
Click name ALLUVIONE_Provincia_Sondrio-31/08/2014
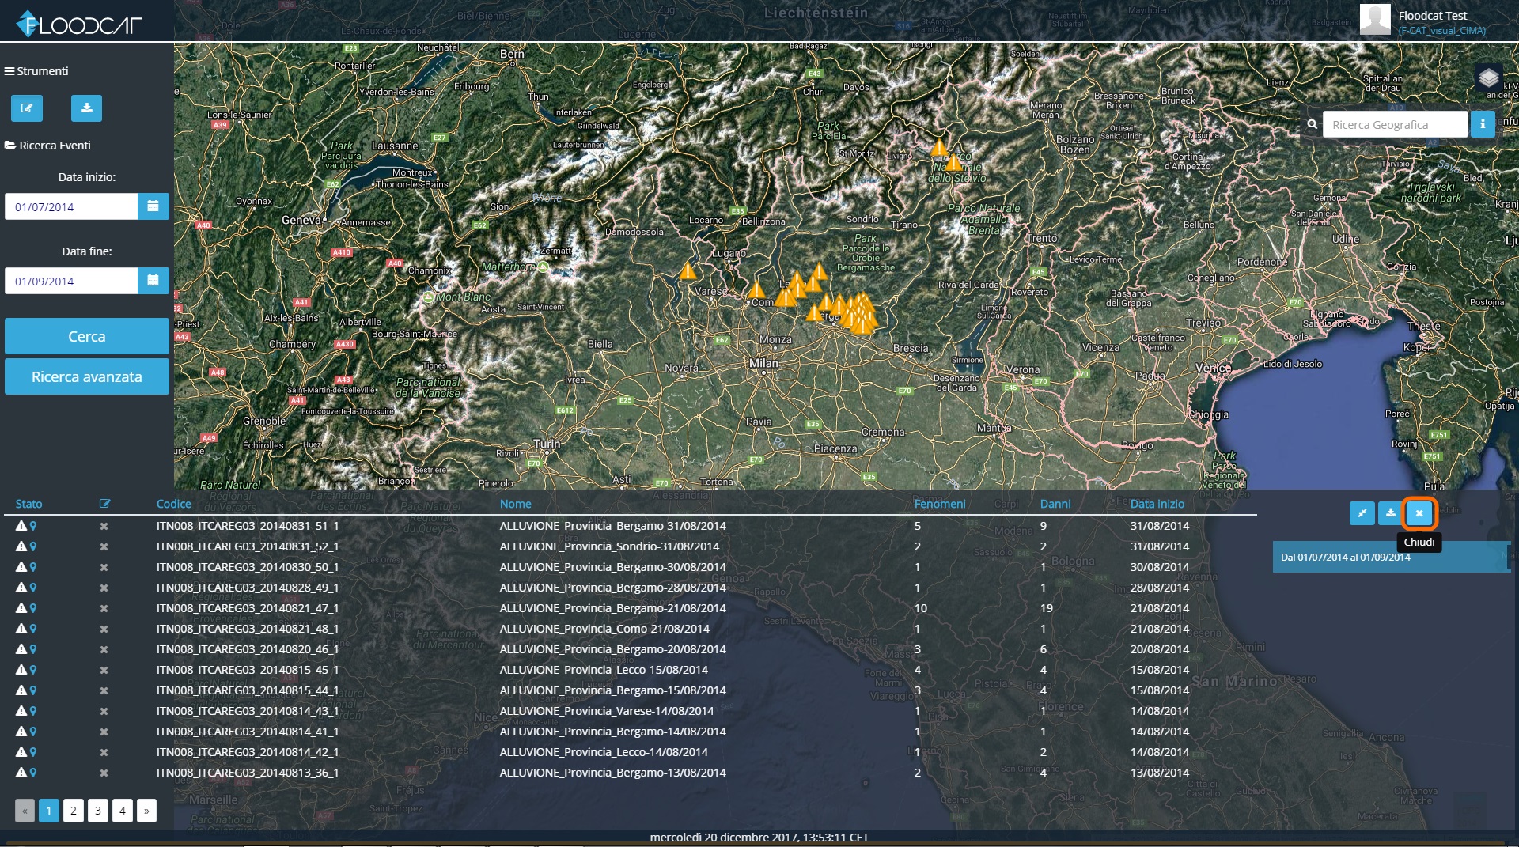pyautogui.click(x=609, y=546)
